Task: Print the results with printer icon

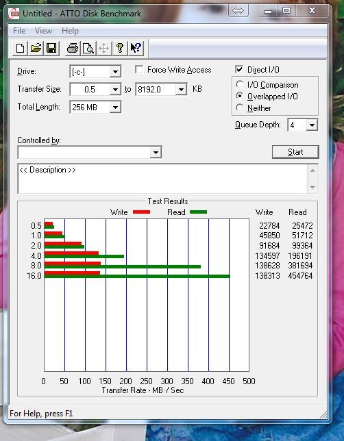Action: (x=73, y=48)
